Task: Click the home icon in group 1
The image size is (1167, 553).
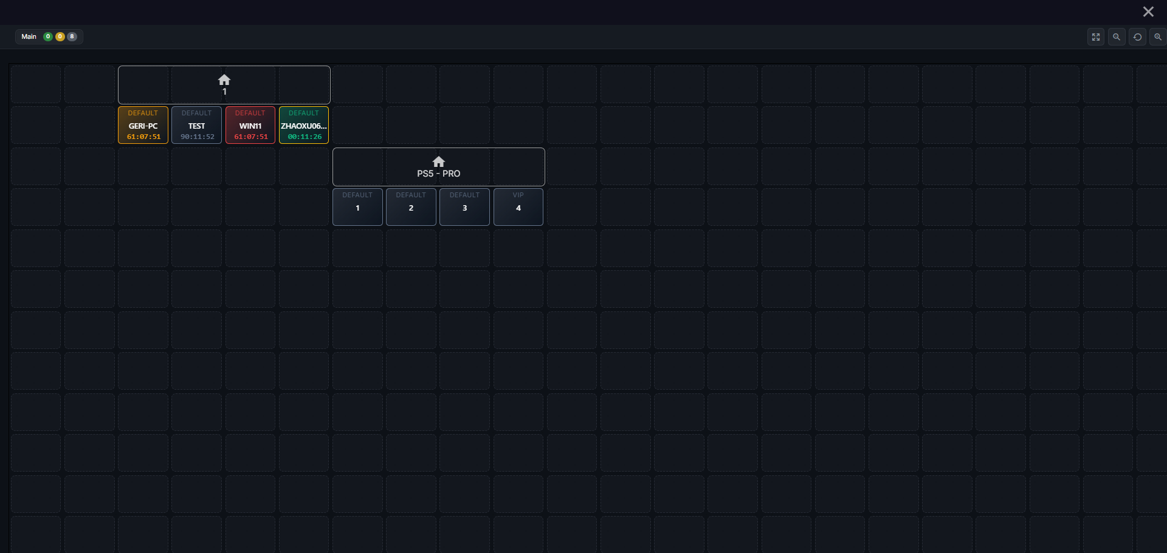Action: (224, 80)
